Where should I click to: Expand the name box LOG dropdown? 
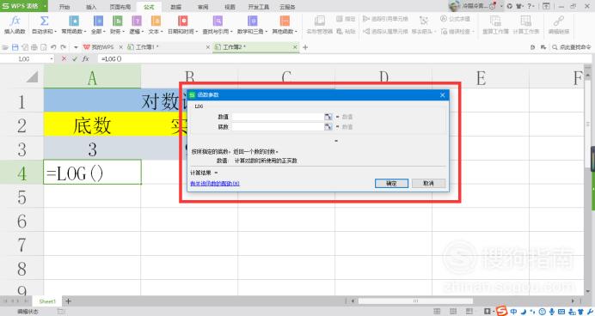click(x=52, y=58)
